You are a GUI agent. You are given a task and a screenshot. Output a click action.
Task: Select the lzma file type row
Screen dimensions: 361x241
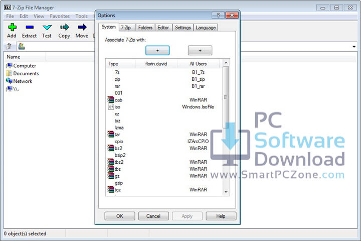(164, 128)
